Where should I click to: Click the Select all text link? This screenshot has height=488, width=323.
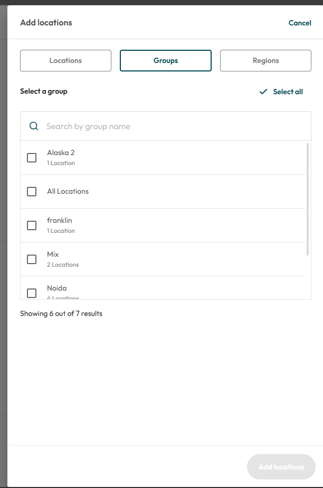(x=288, y=92)
